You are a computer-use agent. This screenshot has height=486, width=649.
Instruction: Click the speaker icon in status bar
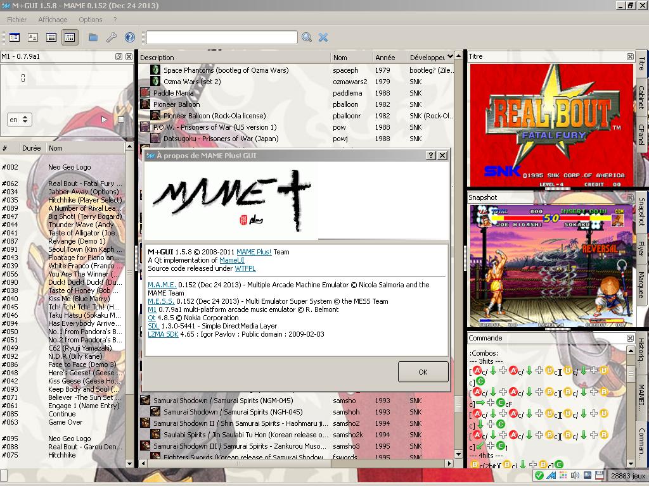point(575,475)
